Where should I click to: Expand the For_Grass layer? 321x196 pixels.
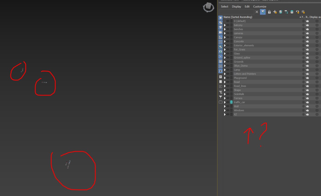point(225,50)
